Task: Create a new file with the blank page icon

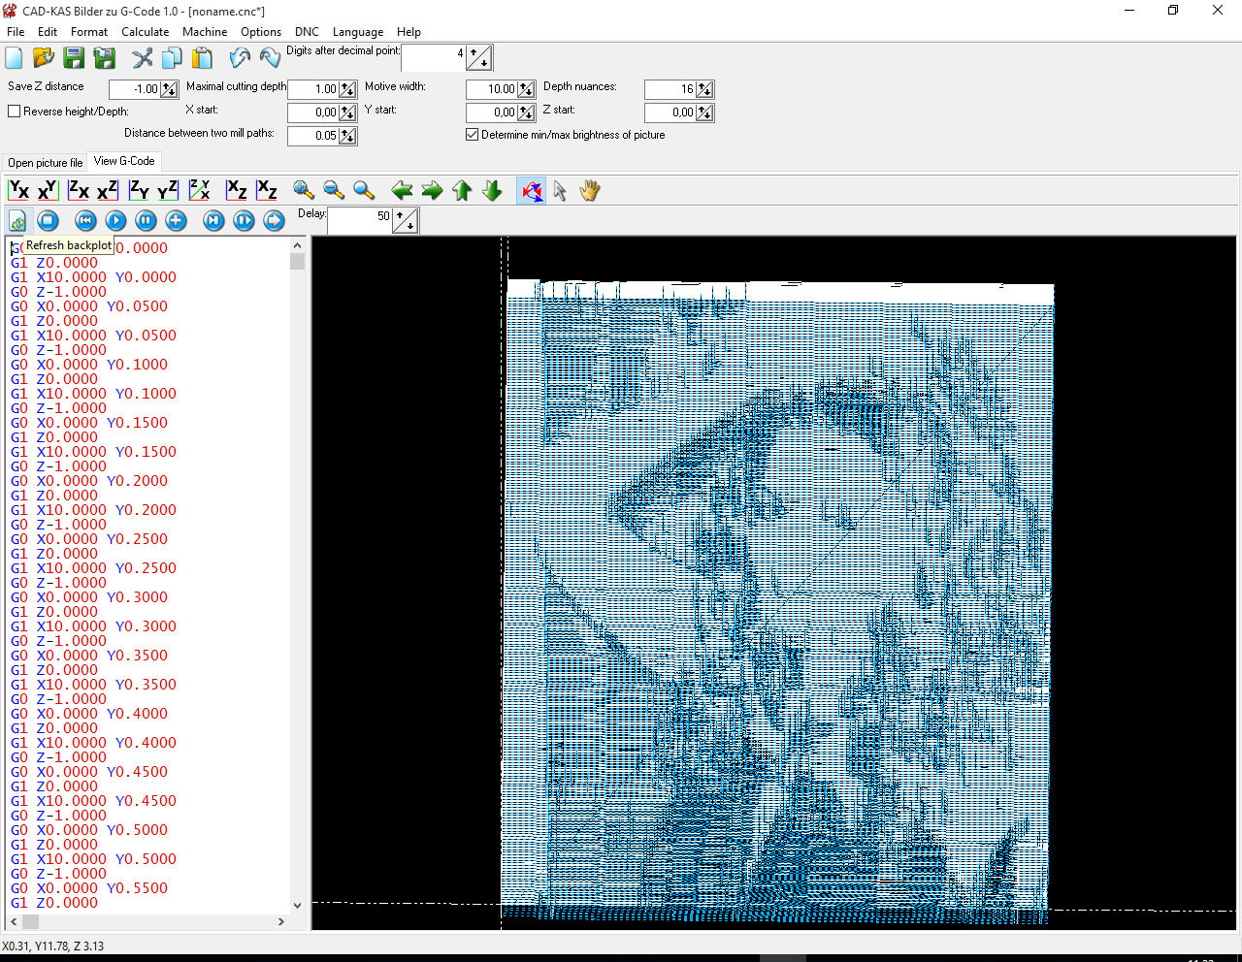Action: 15,58
